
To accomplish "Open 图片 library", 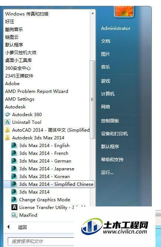I will tap(106, 54).
